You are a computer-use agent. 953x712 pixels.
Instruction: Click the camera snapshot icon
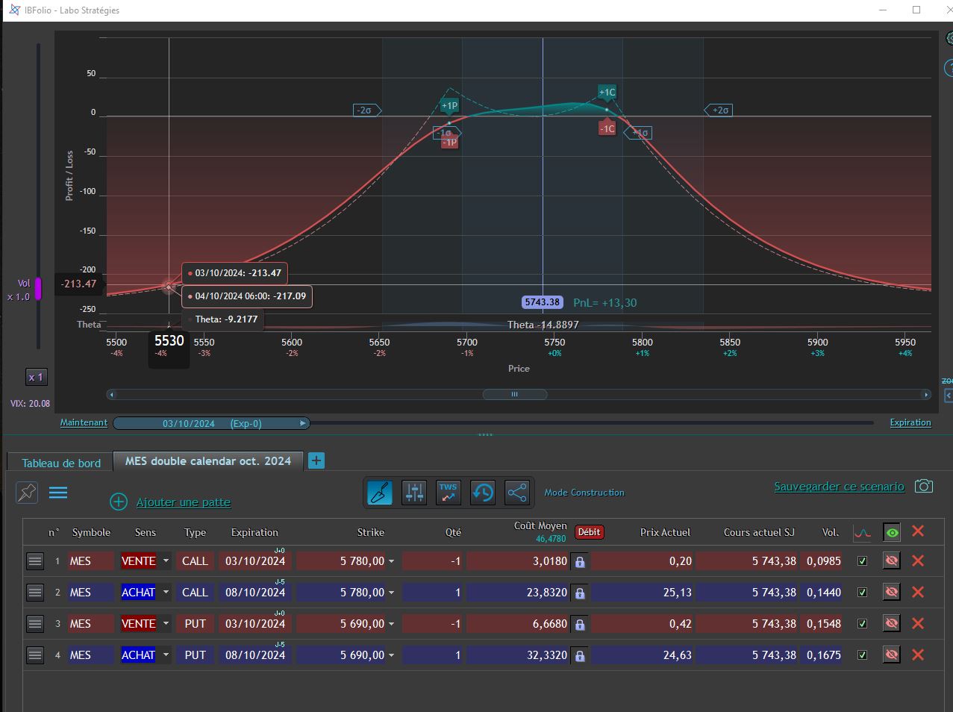tap(924, 486)
